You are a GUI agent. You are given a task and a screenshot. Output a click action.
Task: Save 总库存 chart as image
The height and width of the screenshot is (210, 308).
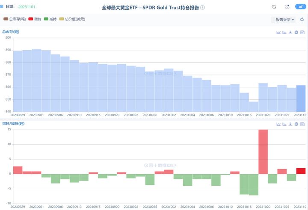302,32
